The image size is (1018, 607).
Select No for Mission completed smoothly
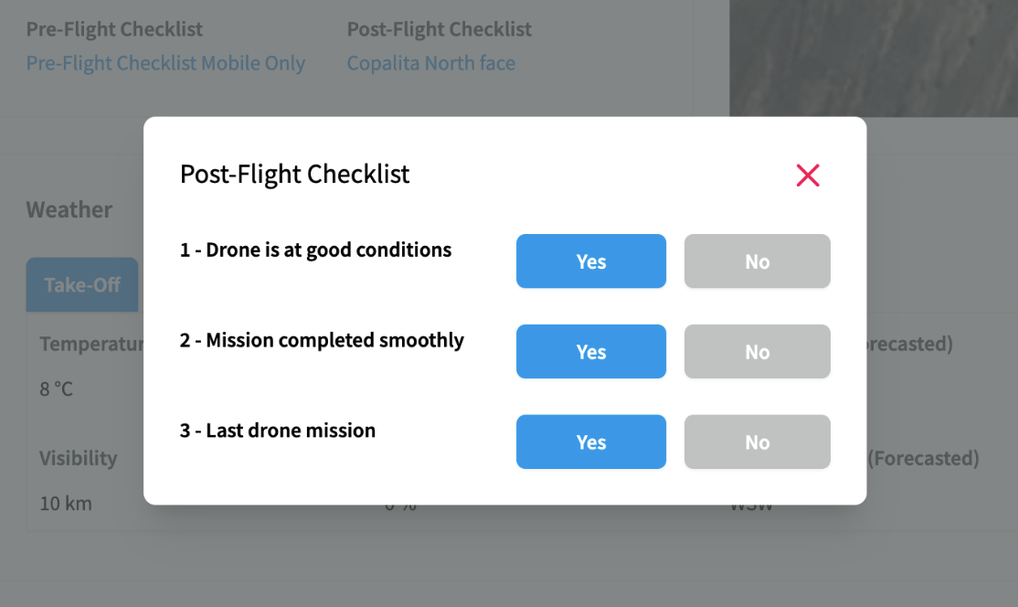757,351
